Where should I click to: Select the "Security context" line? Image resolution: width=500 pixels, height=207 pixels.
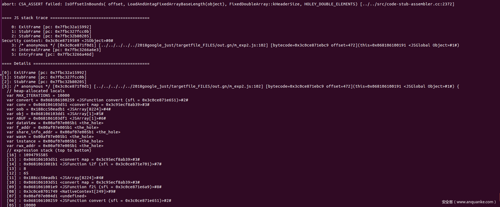pos(57,41)
